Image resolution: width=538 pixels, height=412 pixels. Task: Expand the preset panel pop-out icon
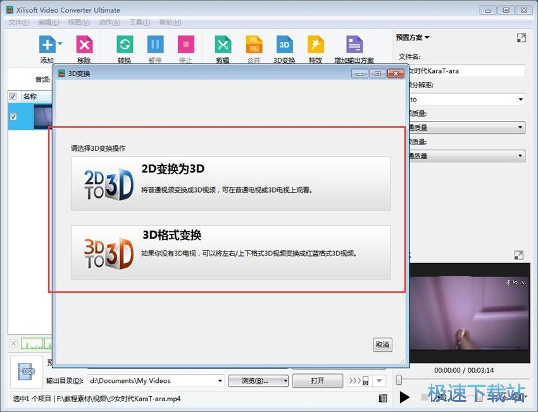tap(521, 38)
